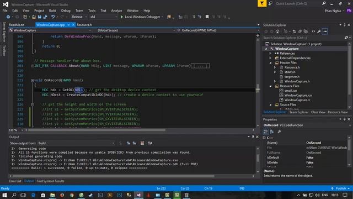Click the Sync with Active Document icon
Viewport: 353px width, 199px height.
(x=294, y=32)
